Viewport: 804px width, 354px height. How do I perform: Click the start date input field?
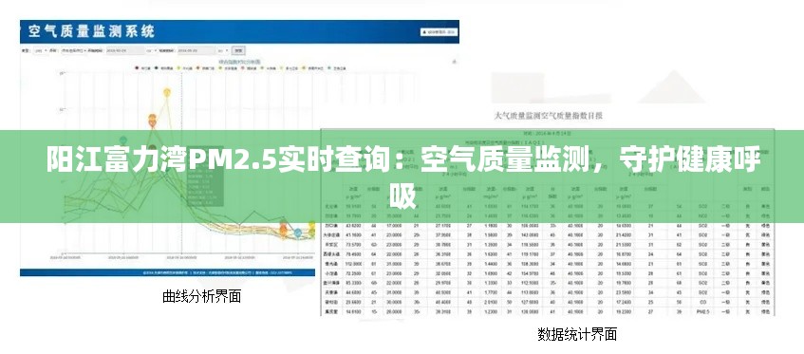coord(125,50)
